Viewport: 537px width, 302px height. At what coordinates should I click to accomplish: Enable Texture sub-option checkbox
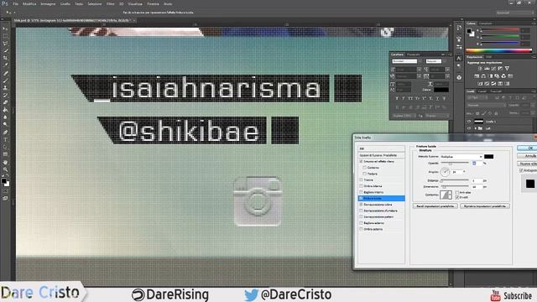click(365, 174)
